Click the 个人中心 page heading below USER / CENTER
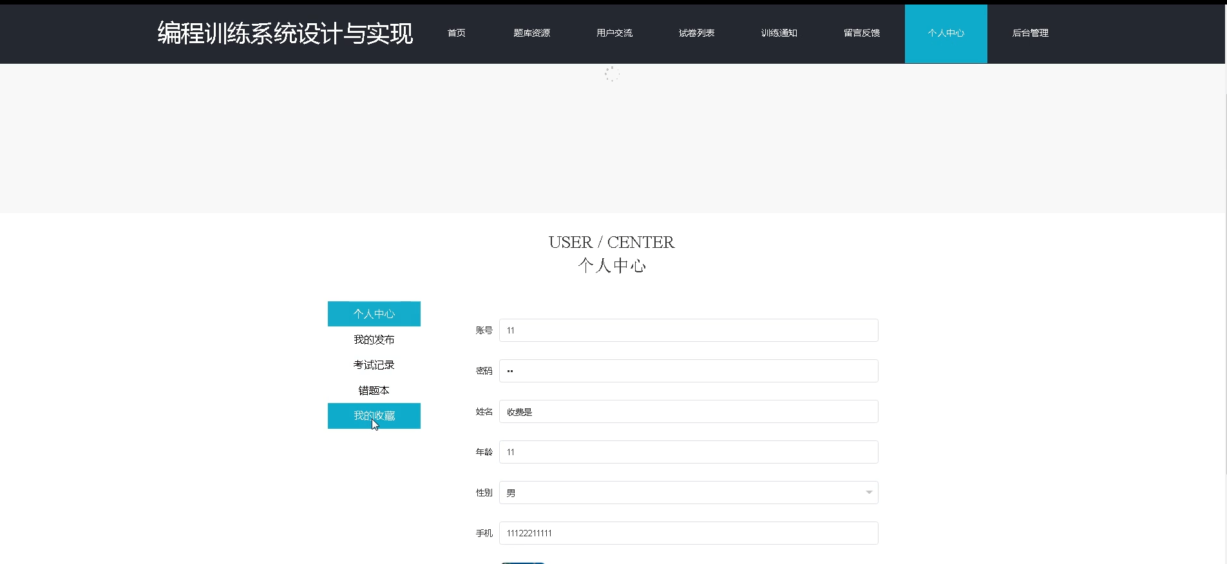Image resolution: width=1227 pixels, height=564 pixels. [612, 265]
